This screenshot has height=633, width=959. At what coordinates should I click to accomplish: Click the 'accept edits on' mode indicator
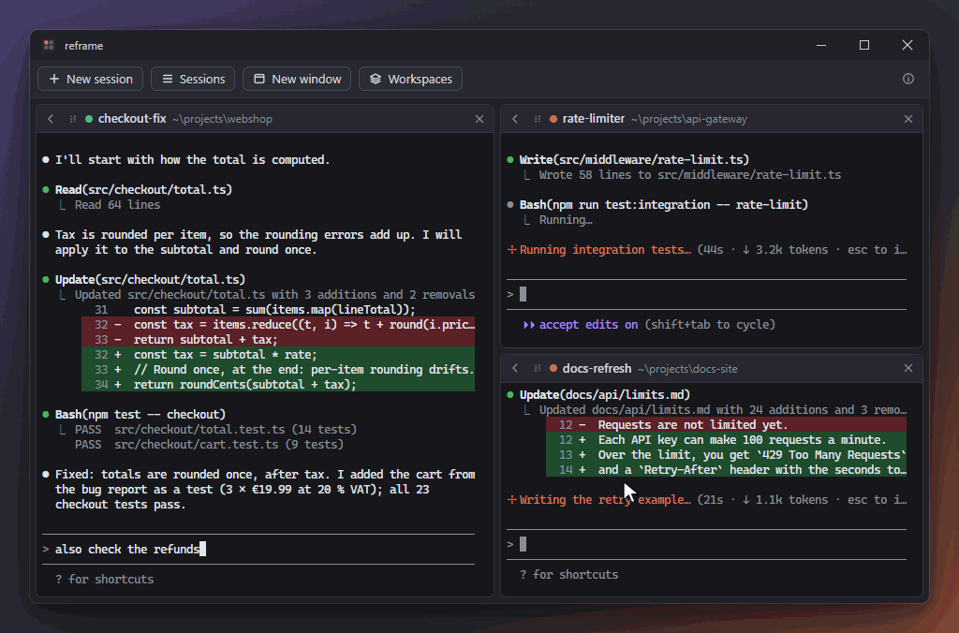coord(581,325)
